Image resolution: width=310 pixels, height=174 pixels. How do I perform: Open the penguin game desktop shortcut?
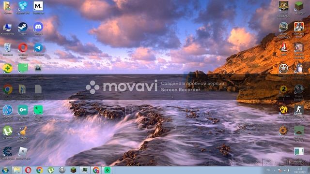click(299, 68)
